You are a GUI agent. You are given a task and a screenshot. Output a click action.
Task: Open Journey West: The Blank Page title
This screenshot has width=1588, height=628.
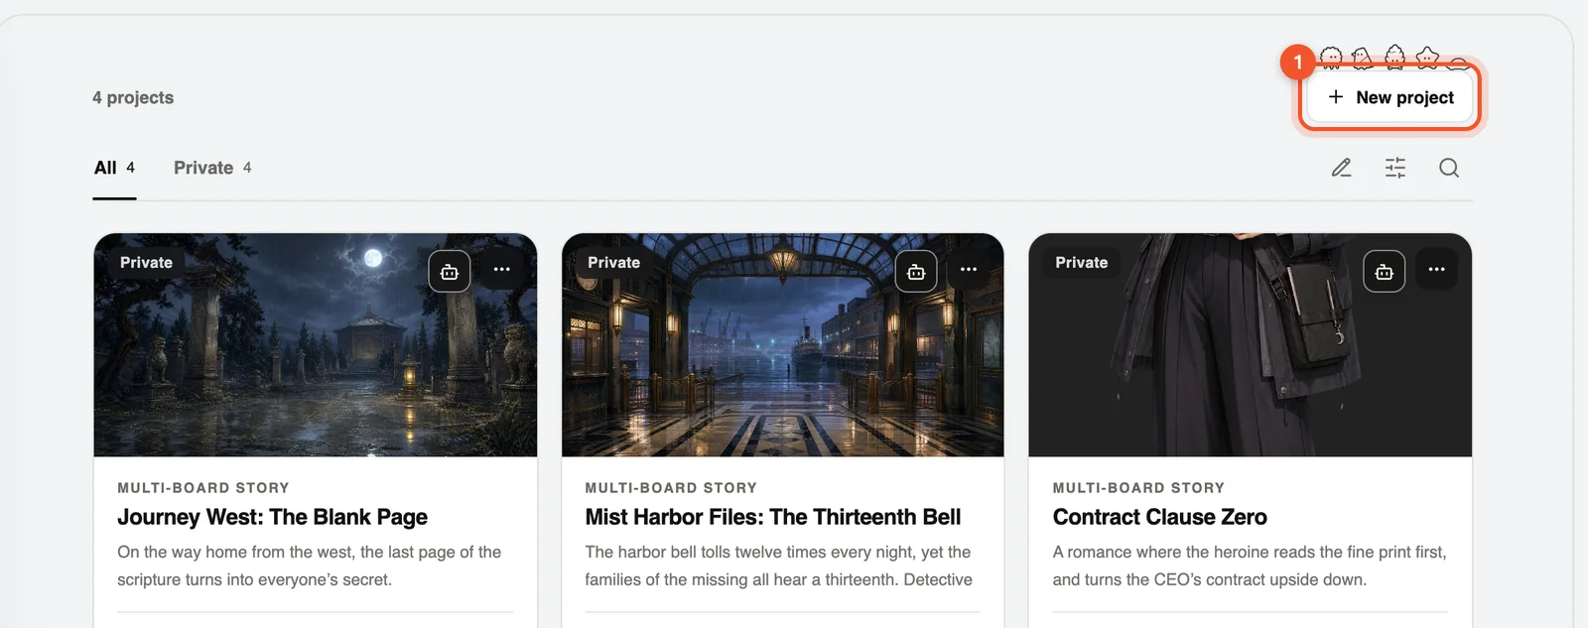point(272,517)
